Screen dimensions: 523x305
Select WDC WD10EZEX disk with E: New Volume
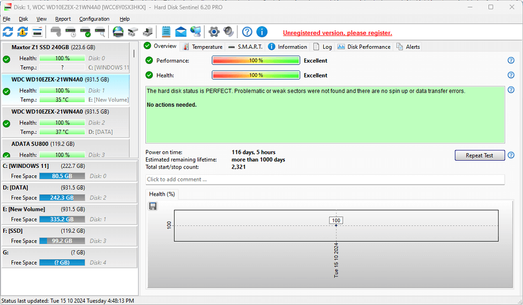[x=66, y=89]
